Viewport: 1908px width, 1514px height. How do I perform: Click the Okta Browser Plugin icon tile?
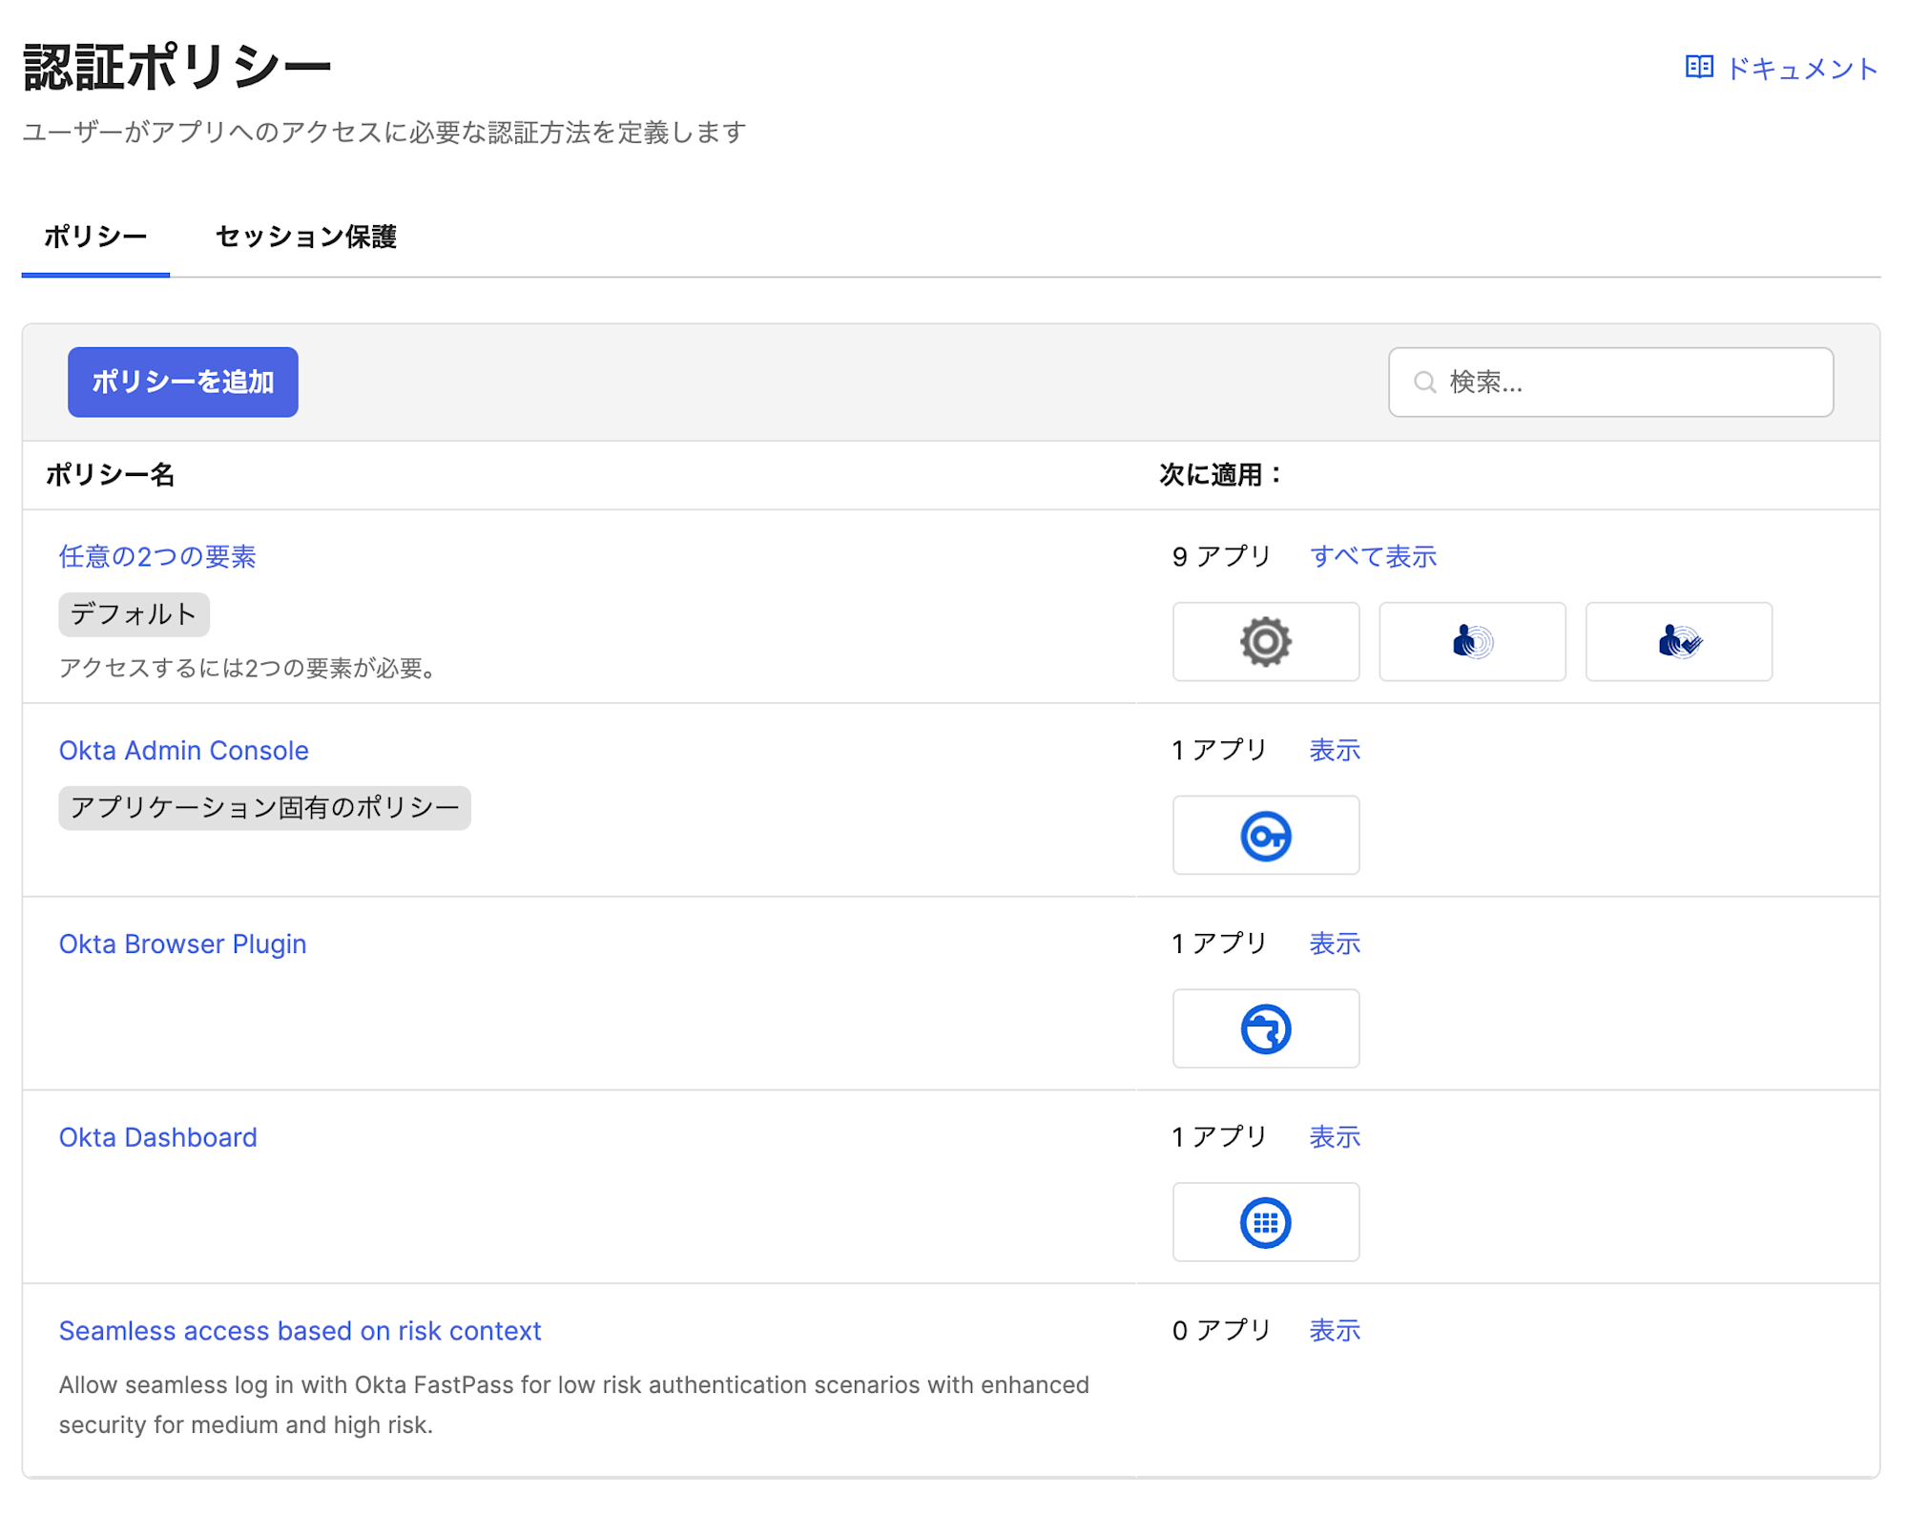tap(1265, 1028)
